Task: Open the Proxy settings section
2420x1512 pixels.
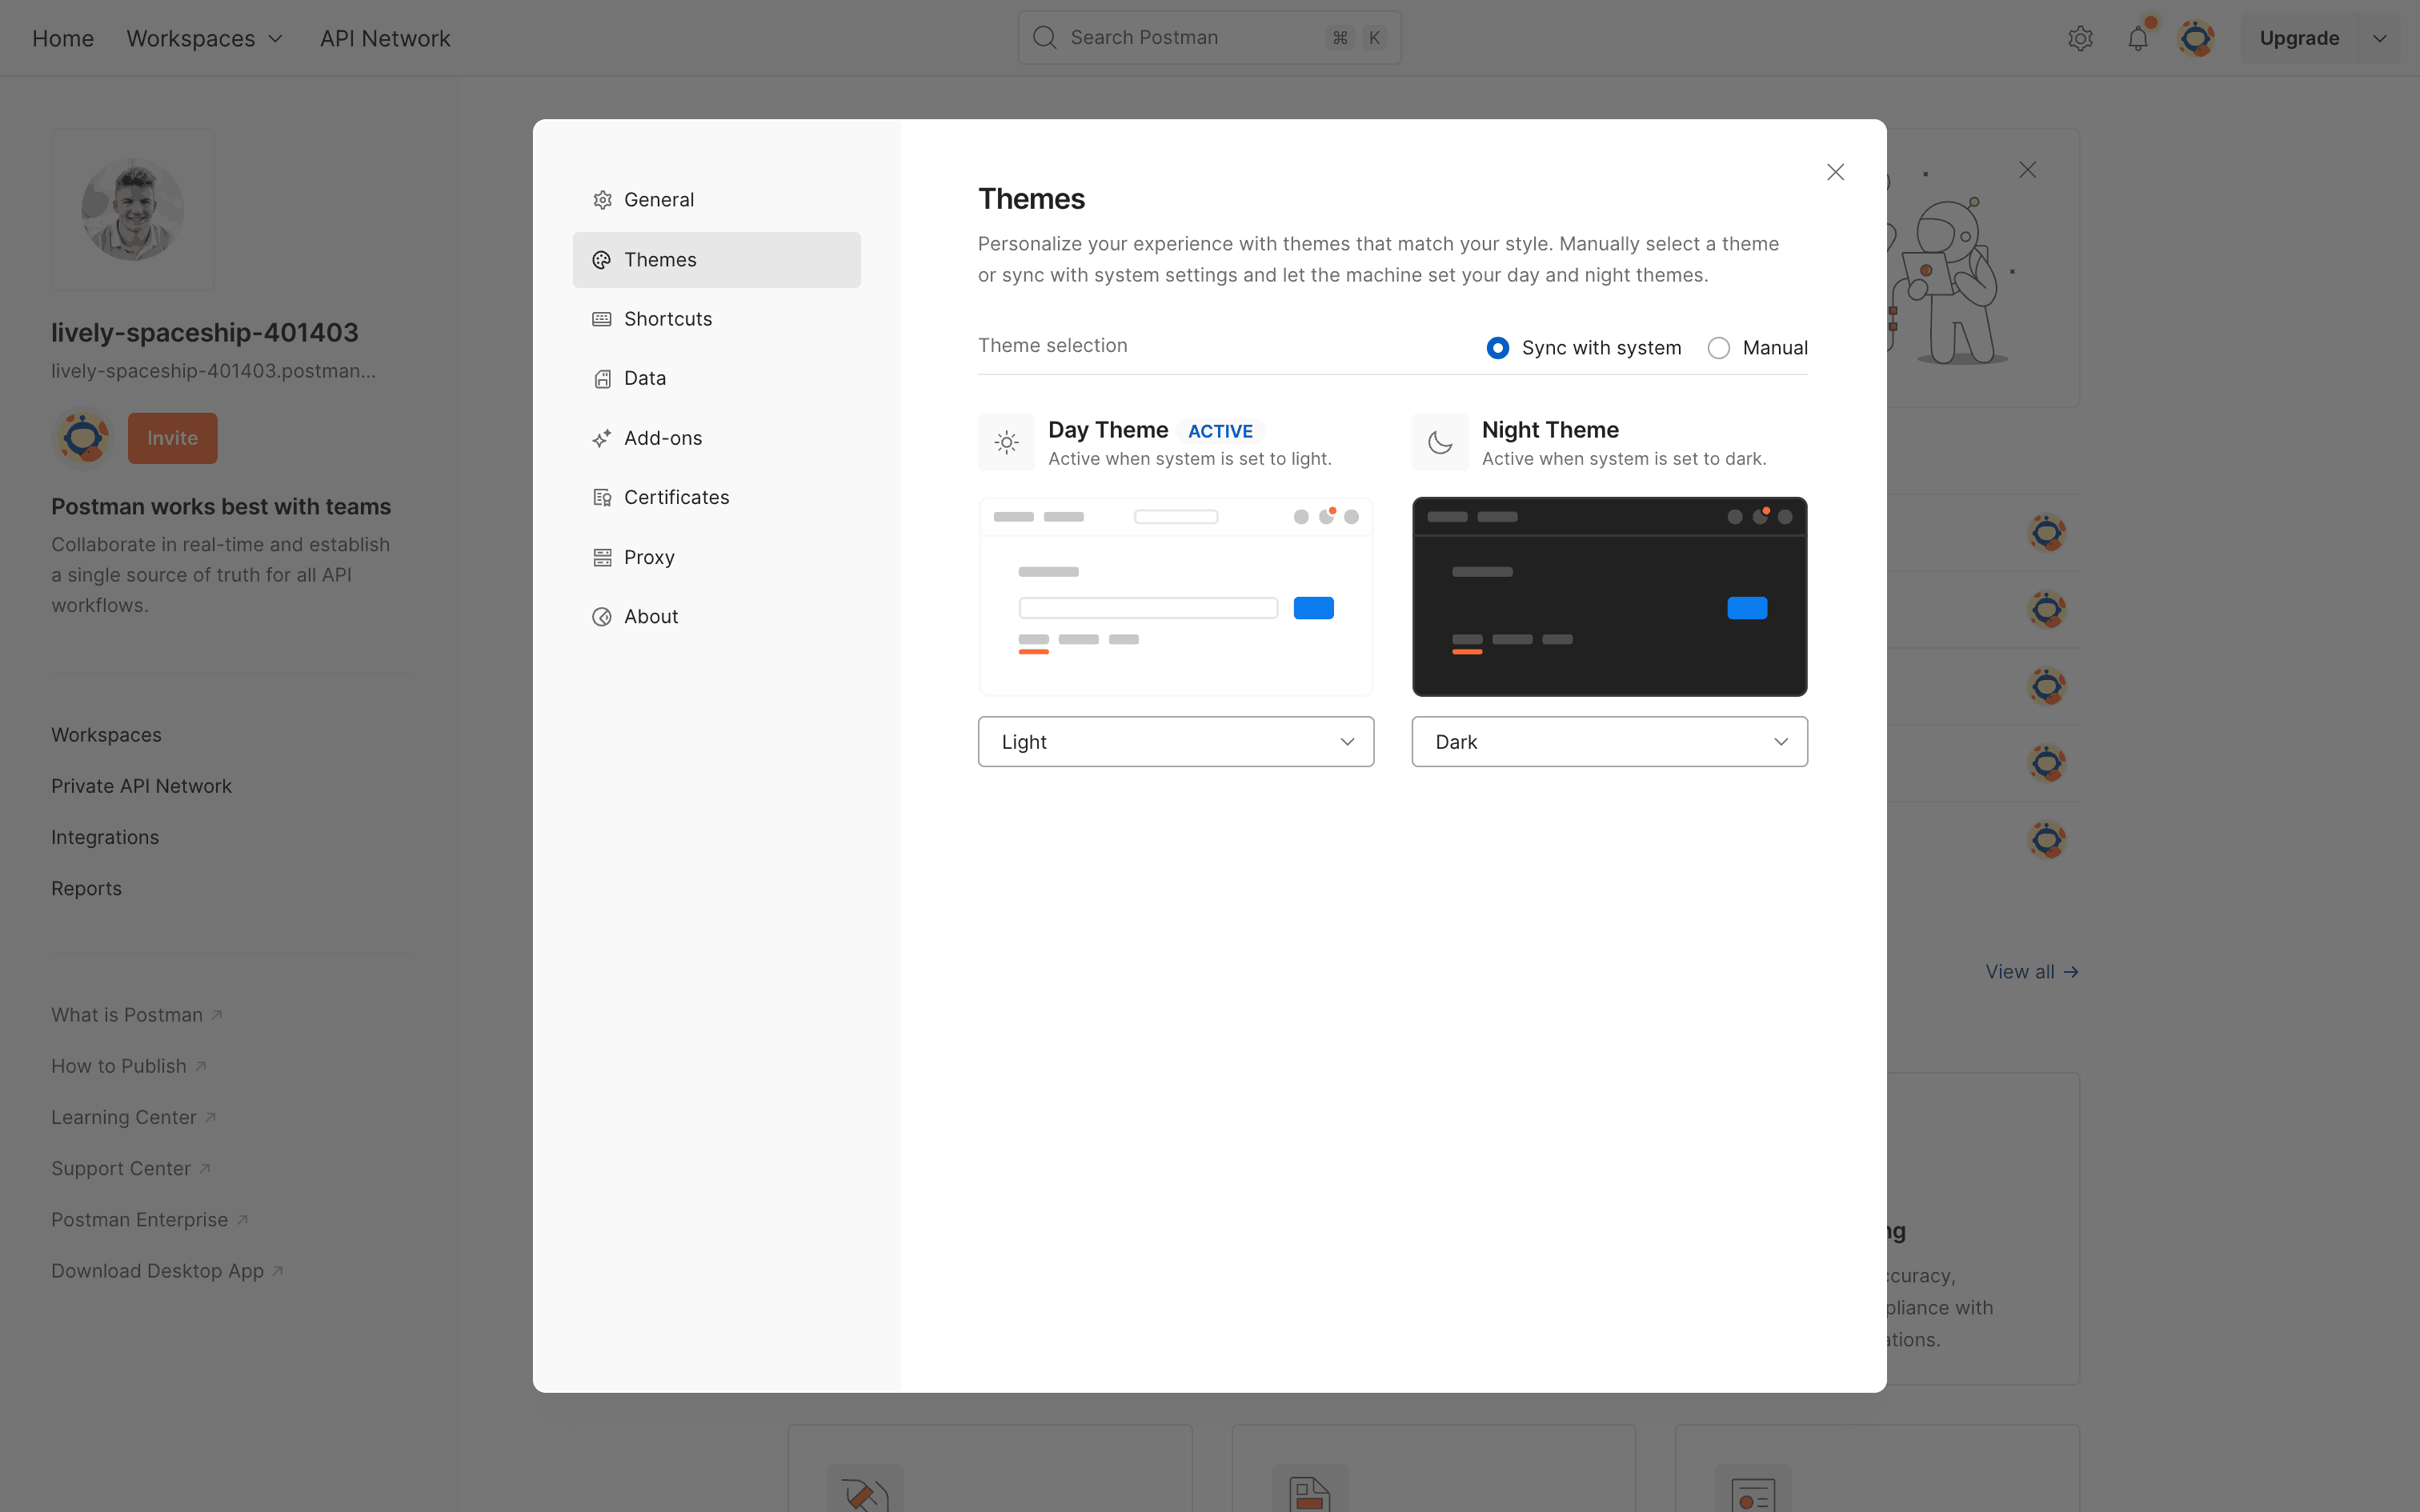Action: tap(649, 557)
